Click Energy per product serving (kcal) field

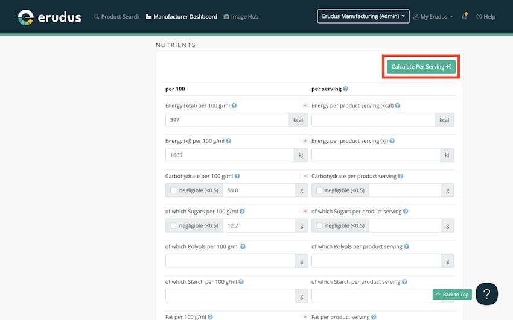pos(373,120)
